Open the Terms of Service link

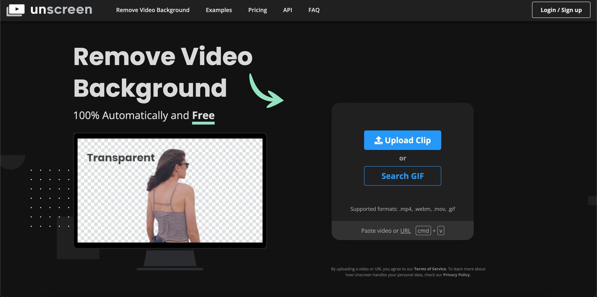point(430,269)
